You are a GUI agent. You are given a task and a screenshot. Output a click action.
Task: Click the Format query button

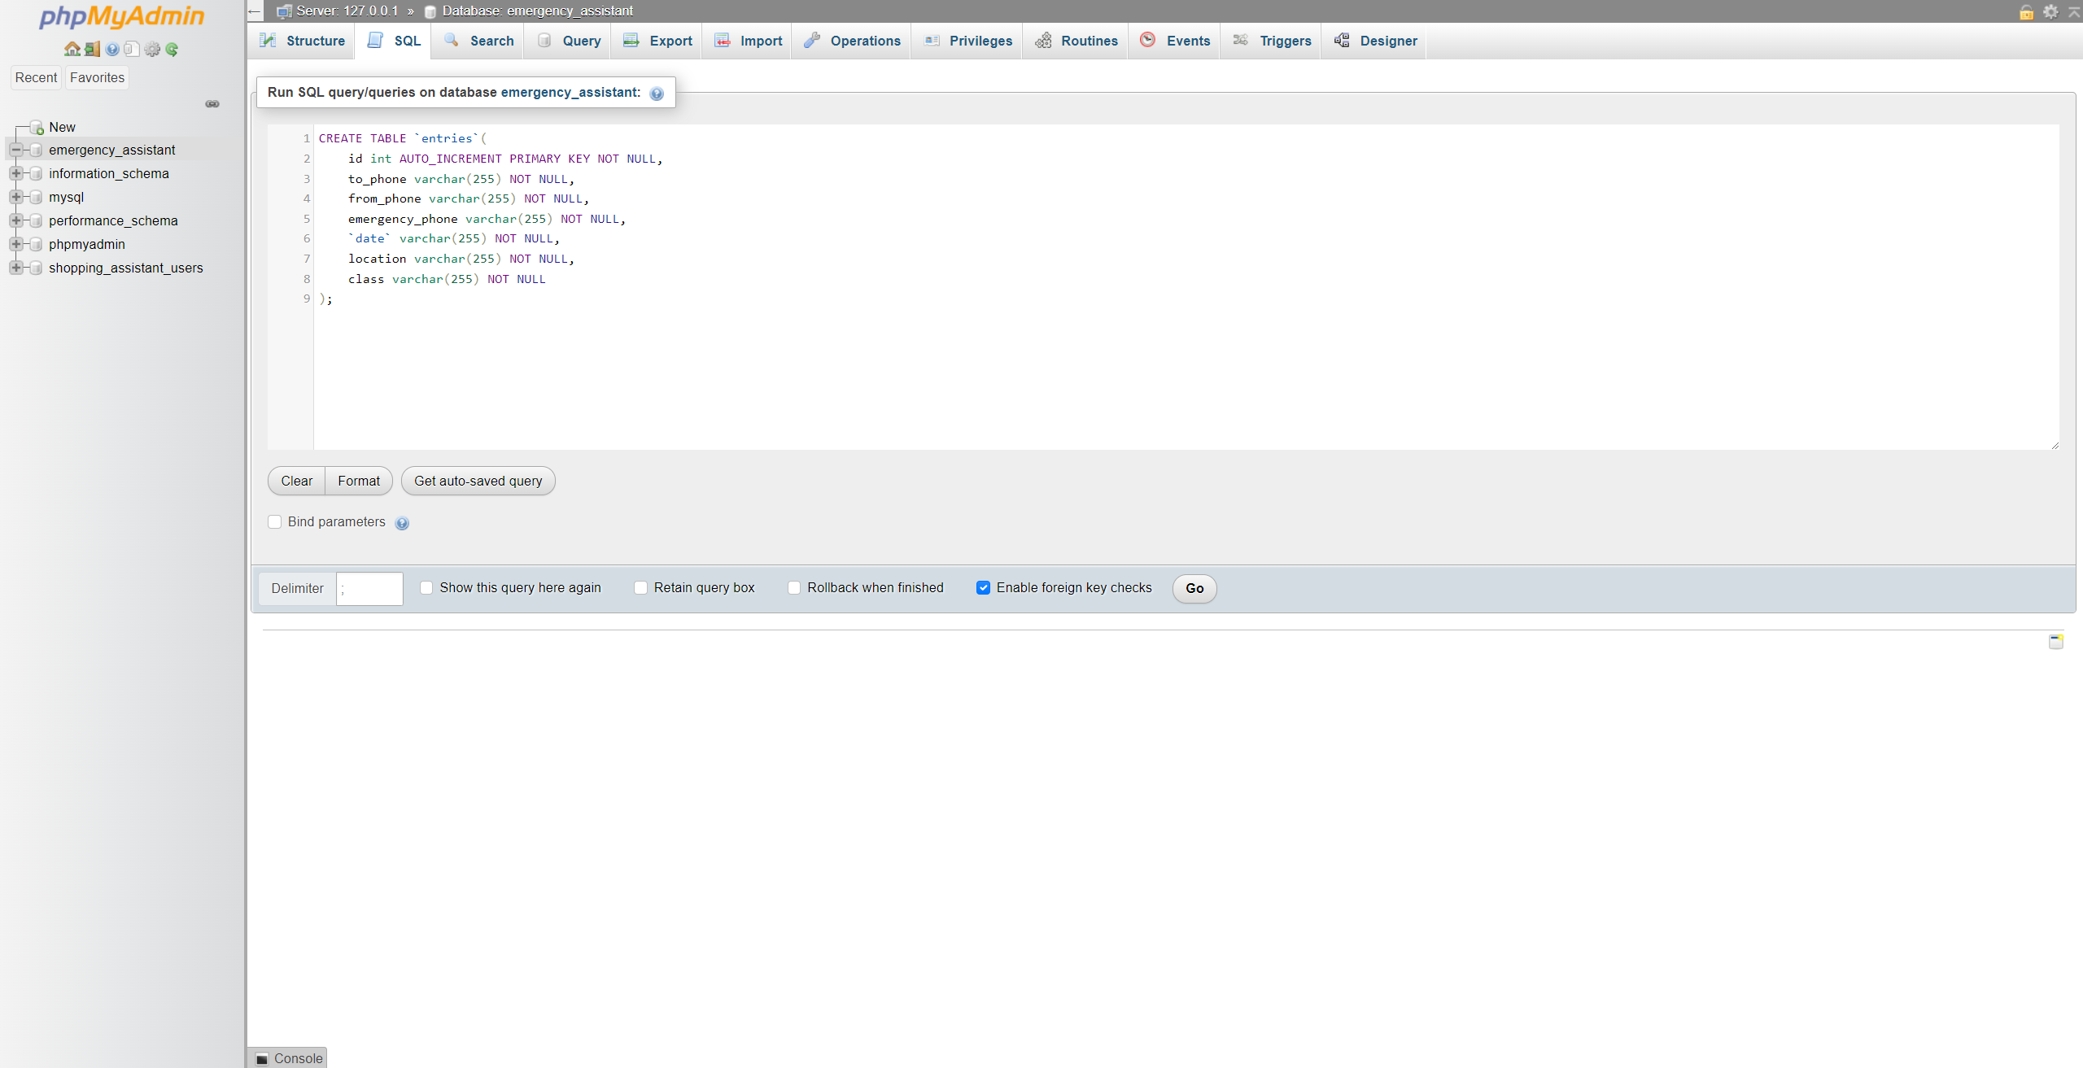point(359,481)
